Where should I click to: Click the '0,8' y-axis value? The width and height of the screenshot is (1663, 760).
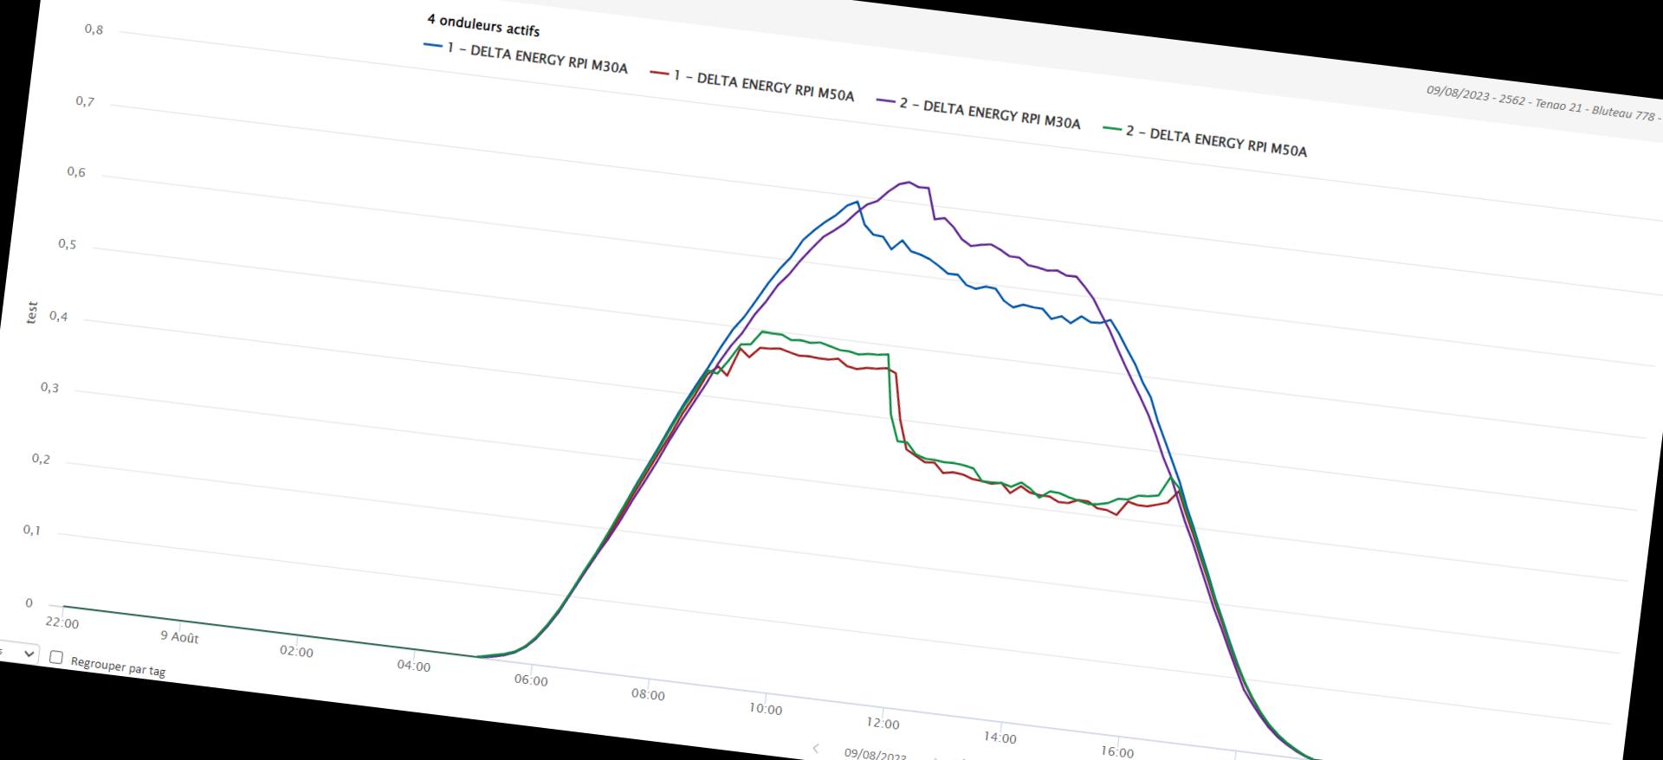click(x=94, y=29)
